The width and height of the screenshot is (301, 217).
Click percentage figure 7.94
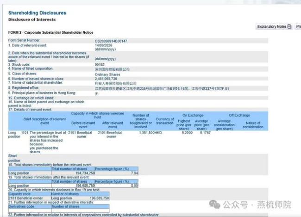(135, 173)
